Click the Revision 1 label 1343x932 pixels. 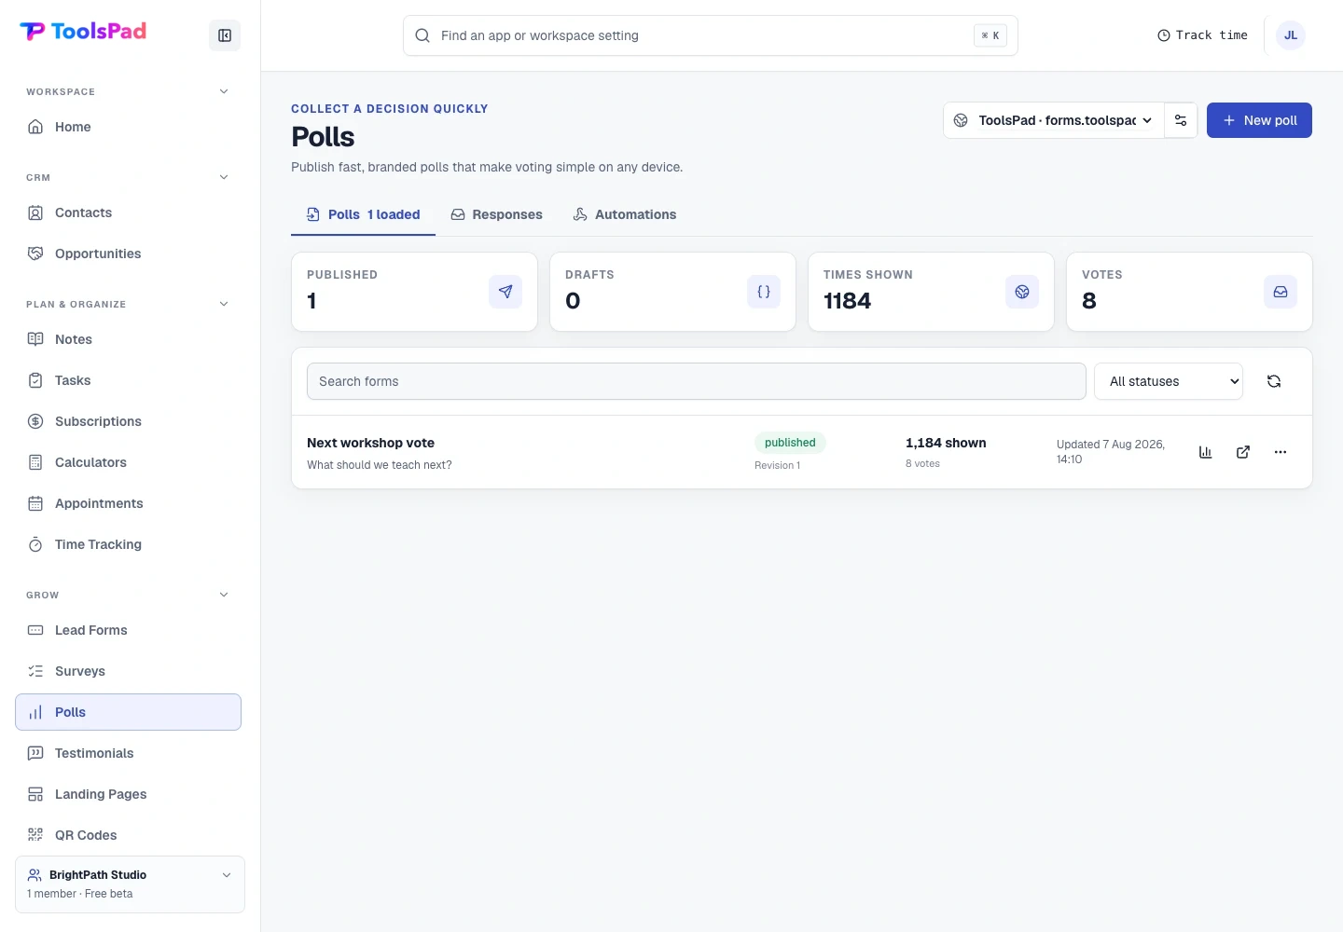(x=777, y=465)
